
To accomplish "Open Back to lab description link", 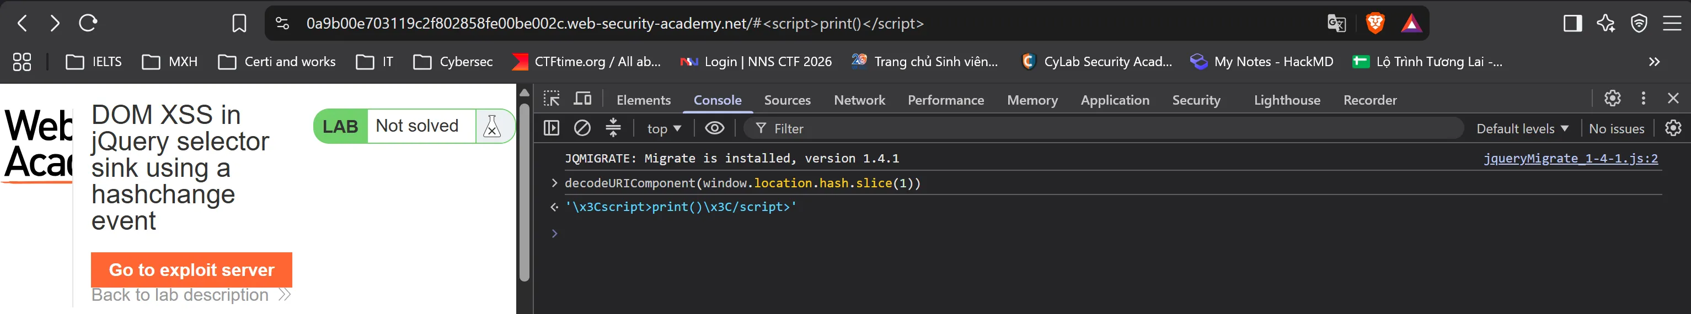I will (190, 295).
